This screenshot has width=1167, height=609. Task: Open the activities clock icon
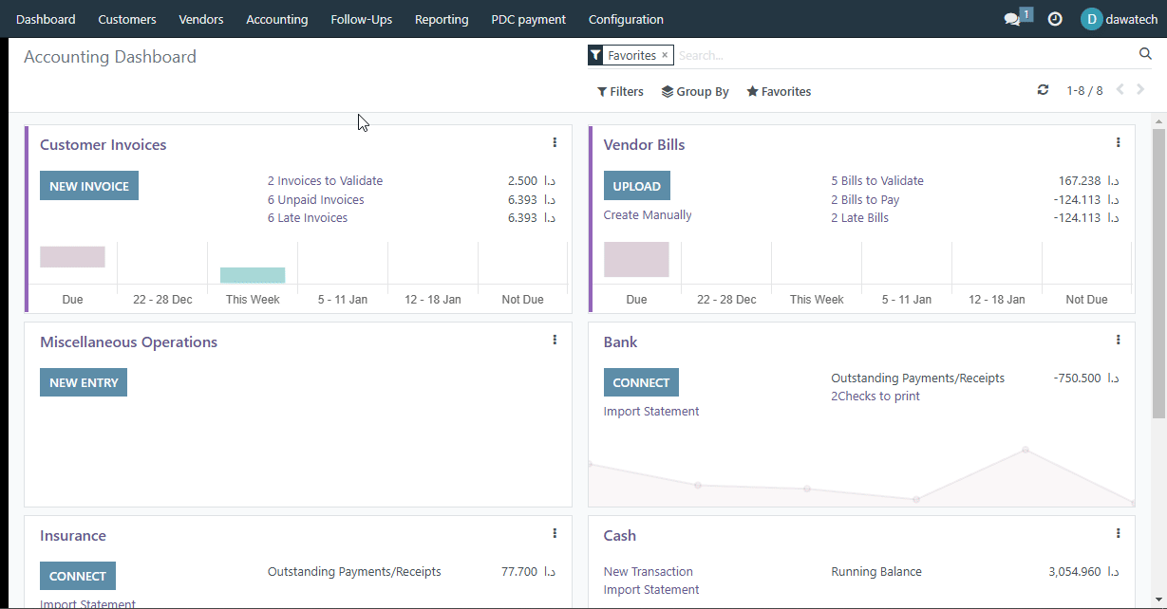[x=1055, y=19]
